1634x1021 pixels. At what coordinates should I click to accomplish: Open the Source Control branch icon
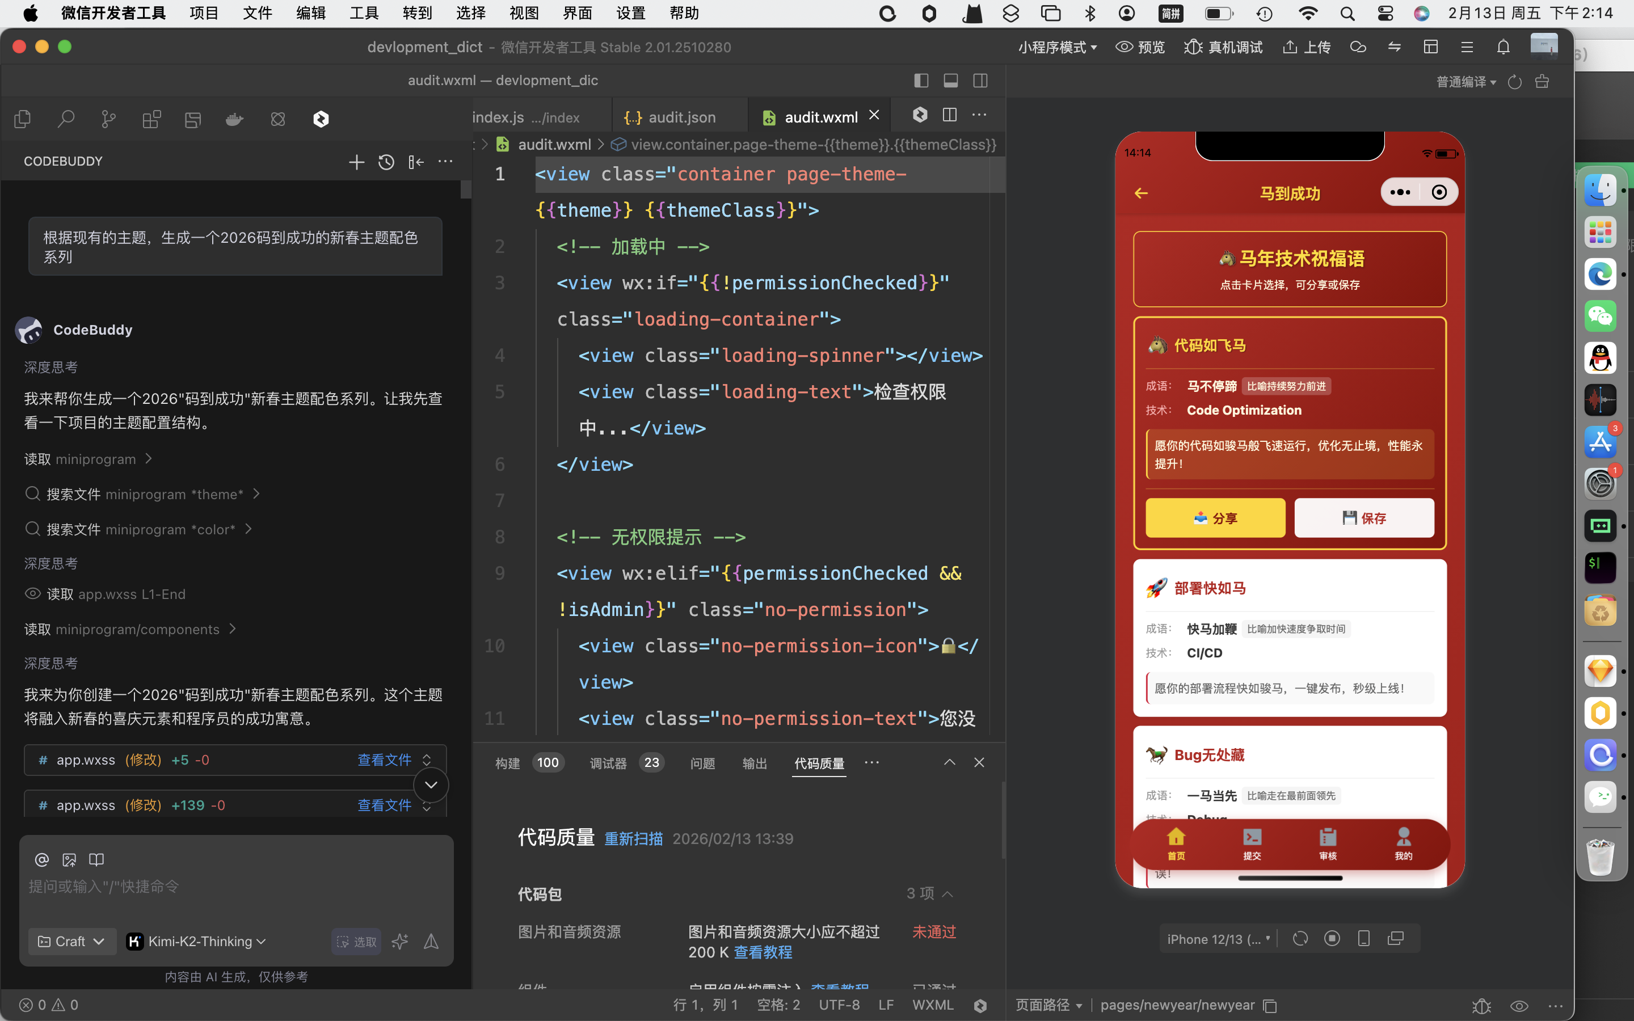pos(108,120)
